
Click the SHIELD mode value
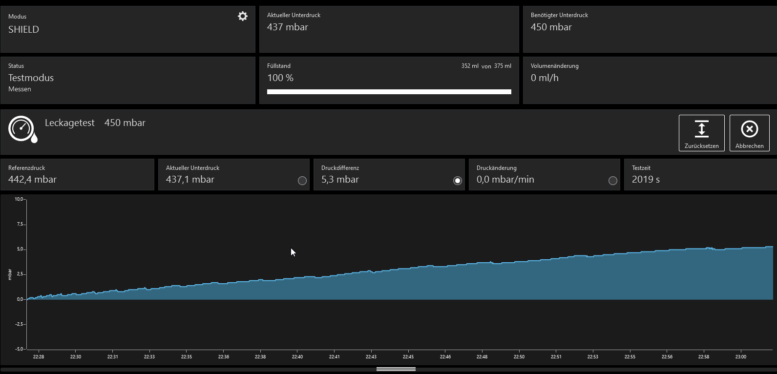[23, 29]
